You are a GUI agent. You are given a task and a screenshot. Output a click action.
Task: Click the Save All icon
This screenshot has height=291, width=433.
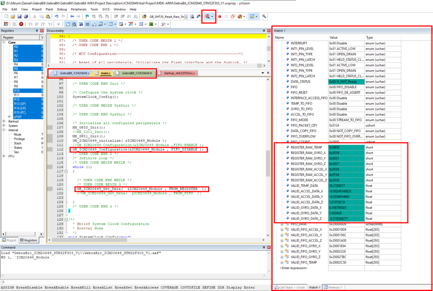[x=26, y=16]
